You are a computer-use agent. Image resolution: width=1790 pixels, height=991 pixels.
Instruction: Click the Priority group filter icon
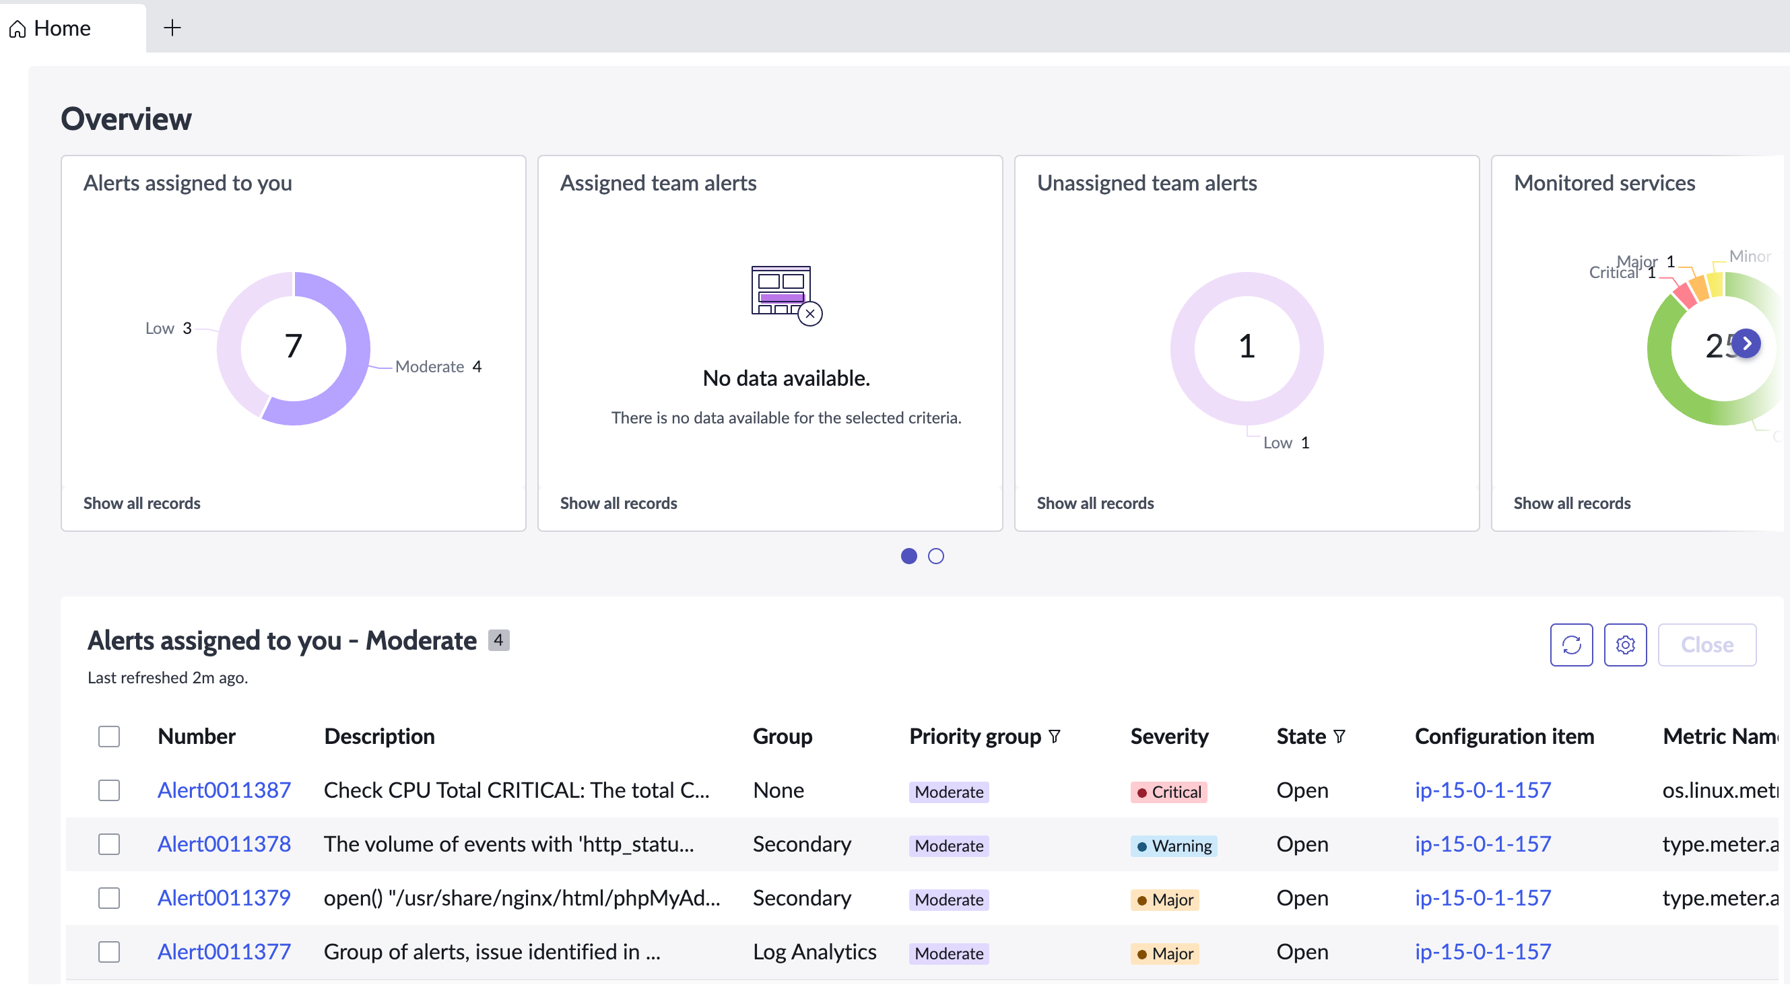[1054, 736]
